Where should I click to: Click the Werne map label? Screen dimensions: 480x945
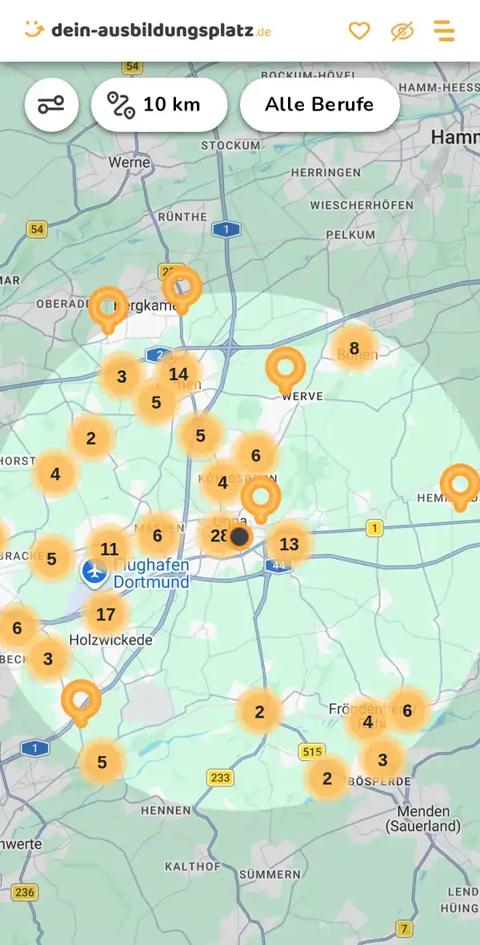coord(129,162)
